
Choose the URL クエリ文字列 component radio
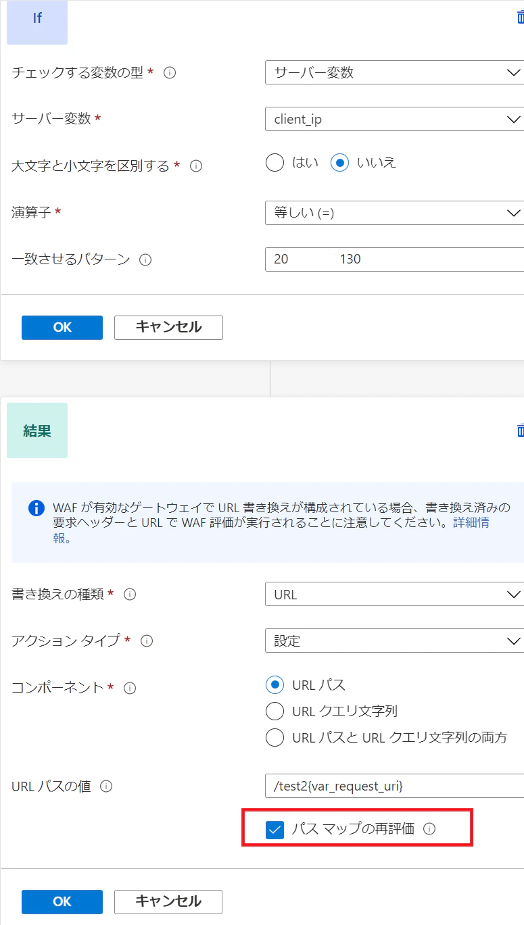coord(275,711)
